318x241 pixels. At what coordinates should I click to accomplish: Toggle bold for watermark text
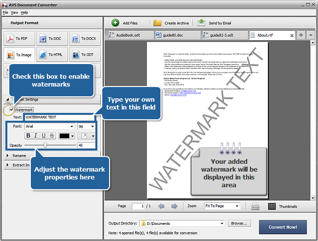click(x=28, y=135)
